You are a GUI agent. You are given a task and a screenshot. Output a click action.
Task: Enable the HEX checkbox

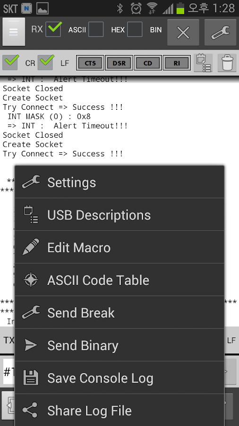tap(135, 29)
